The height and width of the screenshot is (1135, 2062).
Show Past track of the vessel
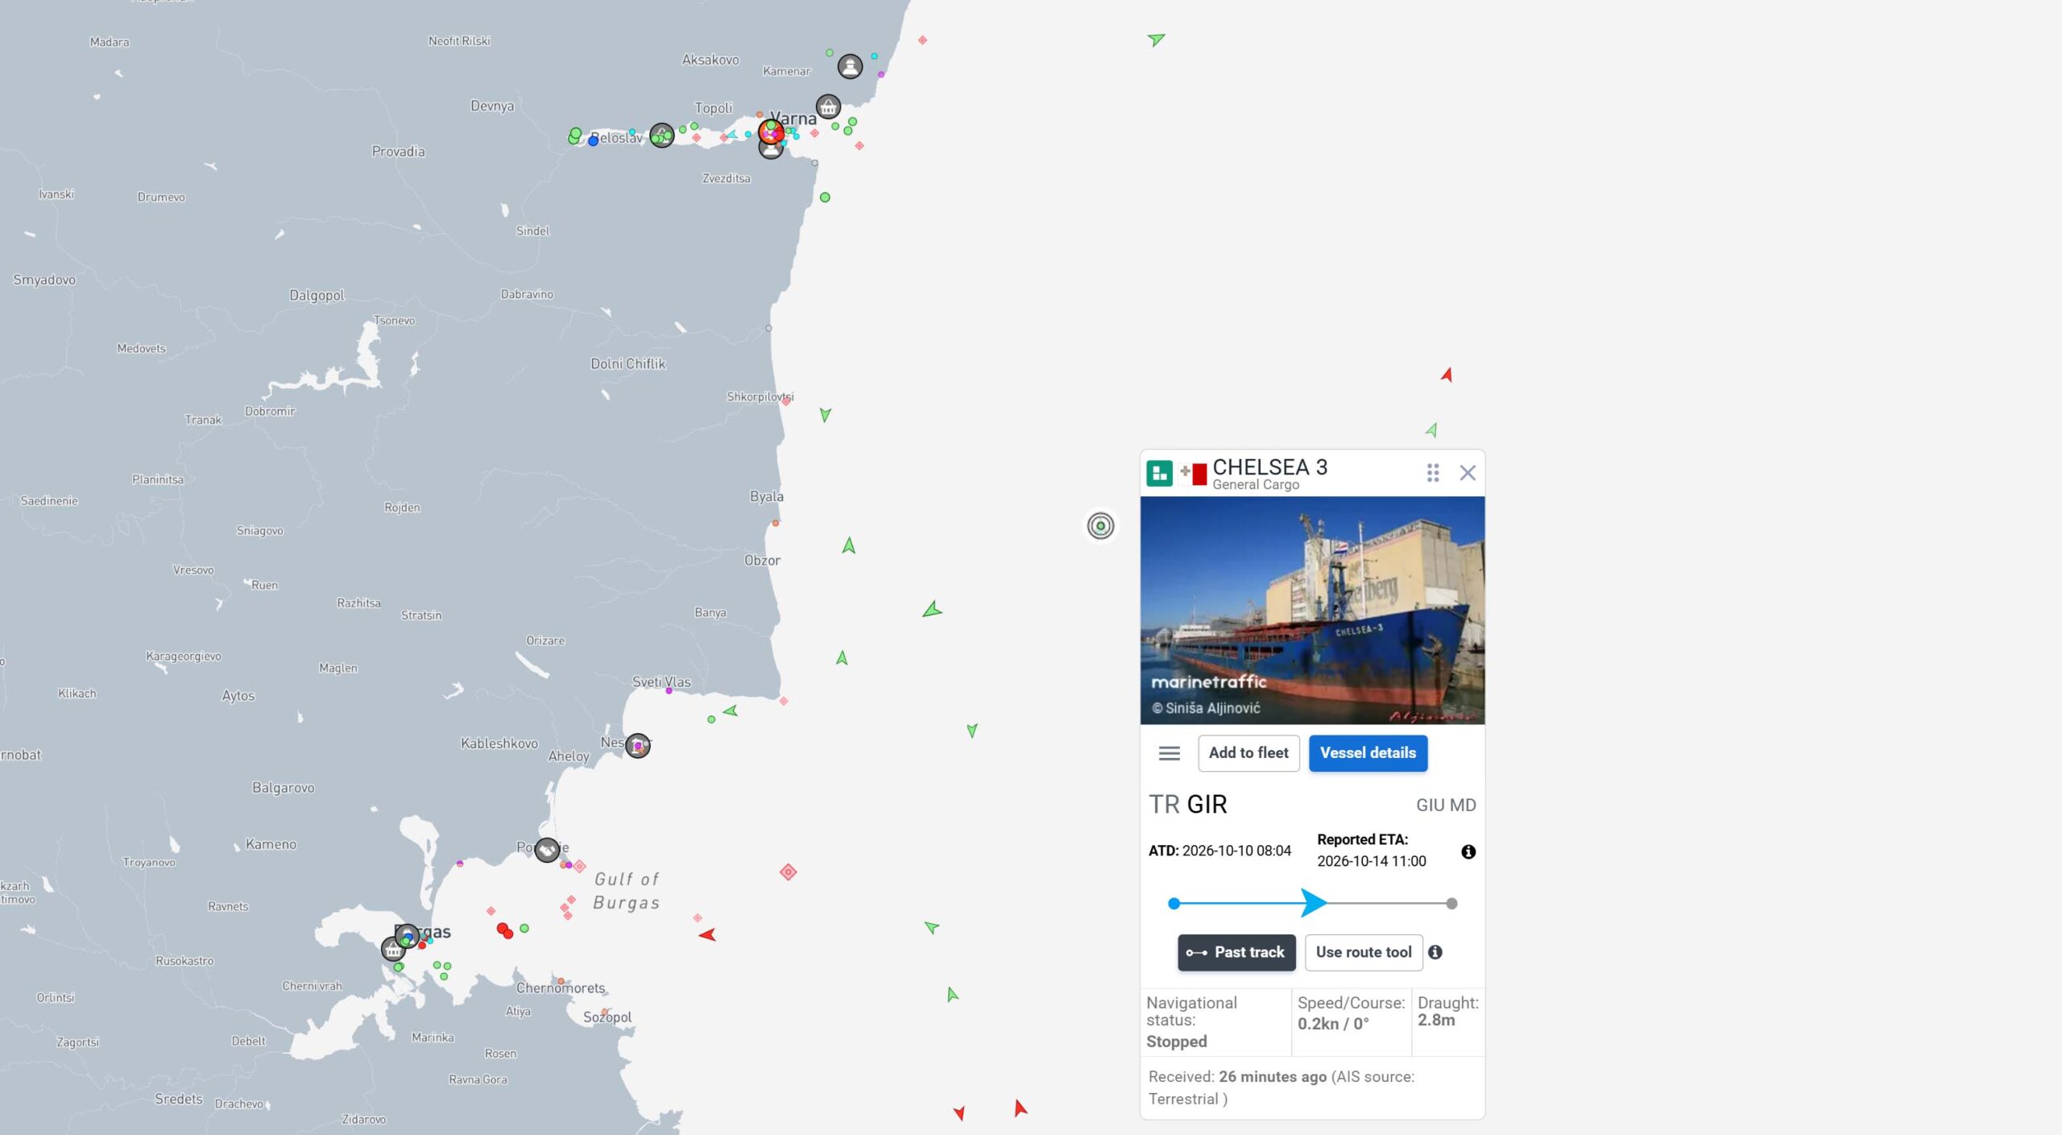coord(1236,952)
